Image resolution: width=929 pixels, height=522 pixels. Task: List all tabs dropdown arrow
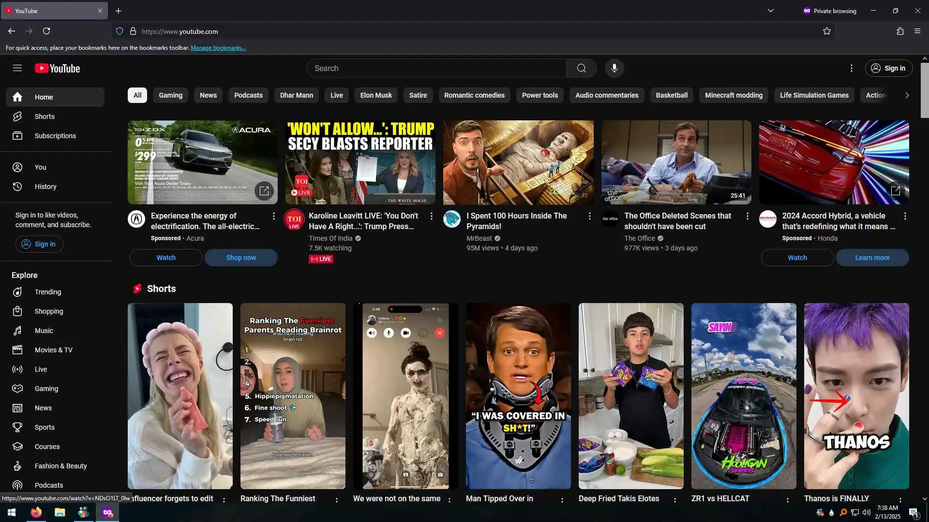click(770, 11)
